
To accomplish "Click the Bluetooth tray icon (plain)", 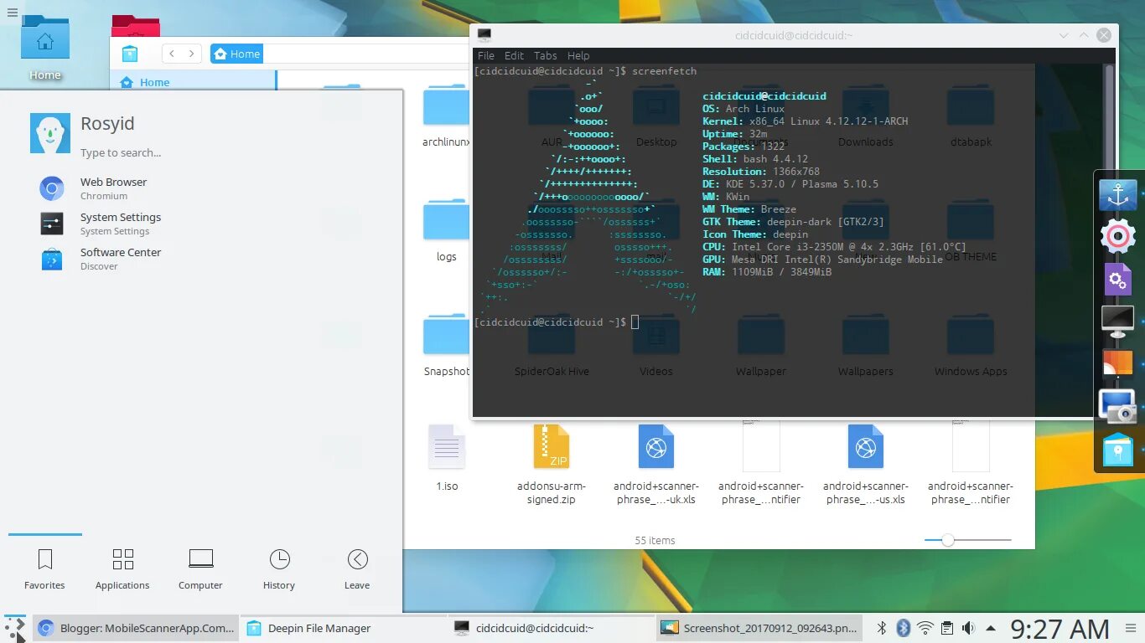I will pos(882,628).
